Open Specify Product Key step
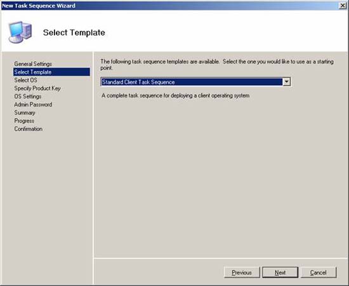 37,88
